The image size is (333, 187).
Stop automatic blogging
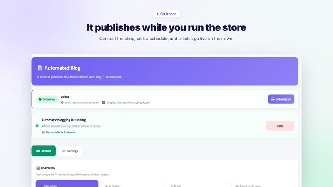[280, 126]
